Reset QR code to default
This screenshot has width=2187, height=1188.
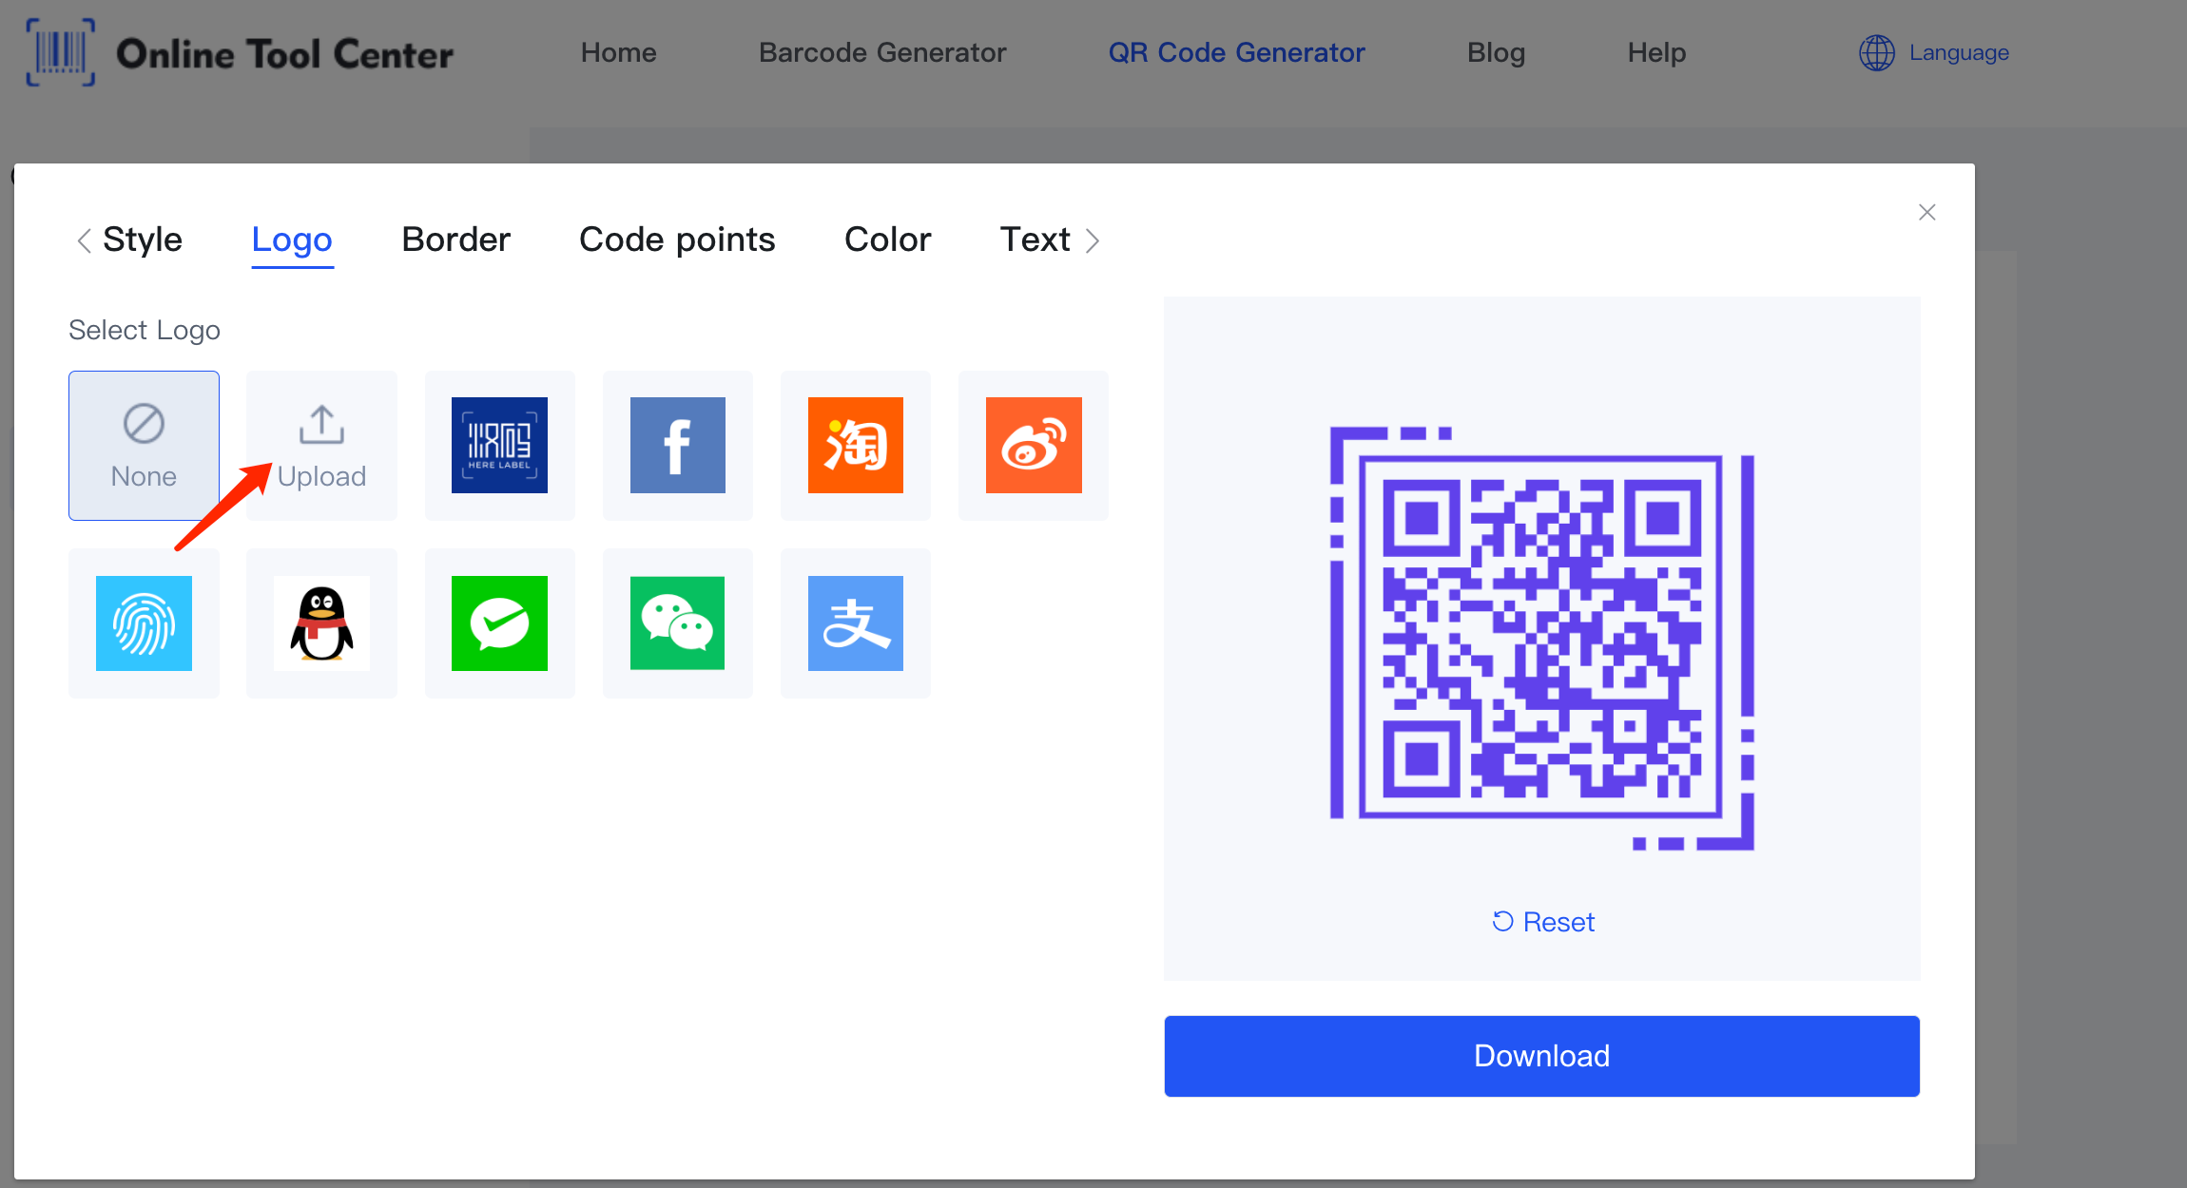pyautogui.click(x=1542, y=920)
